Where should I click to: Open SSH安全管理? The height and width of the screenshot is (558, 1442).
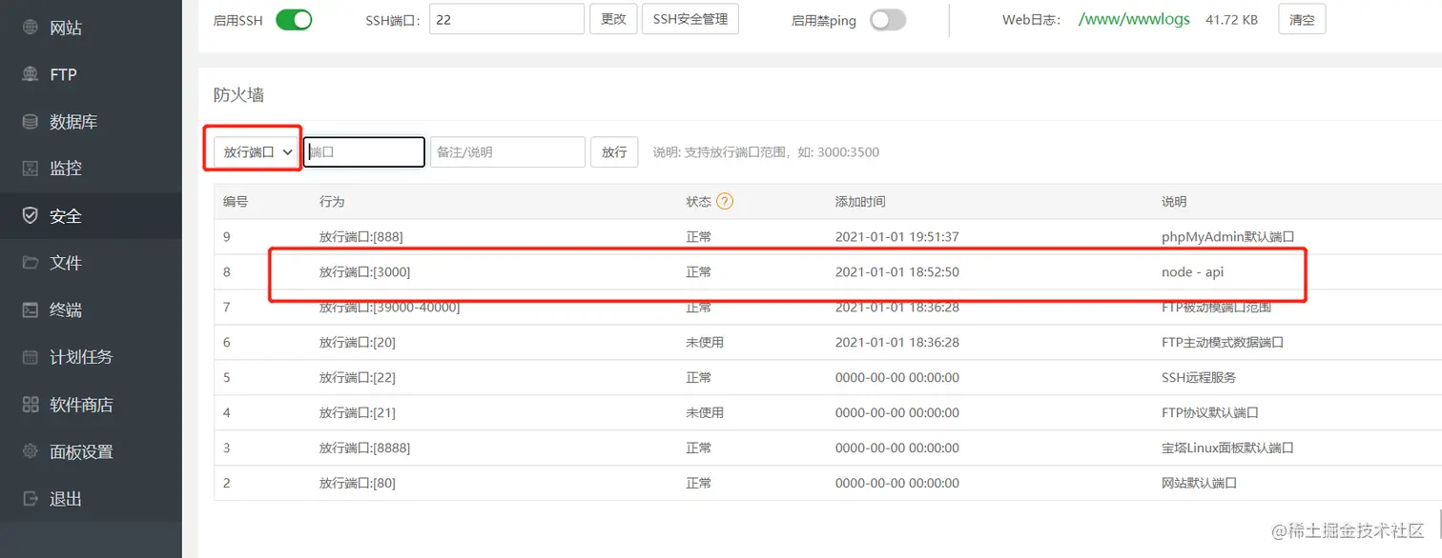click(690, 19)
